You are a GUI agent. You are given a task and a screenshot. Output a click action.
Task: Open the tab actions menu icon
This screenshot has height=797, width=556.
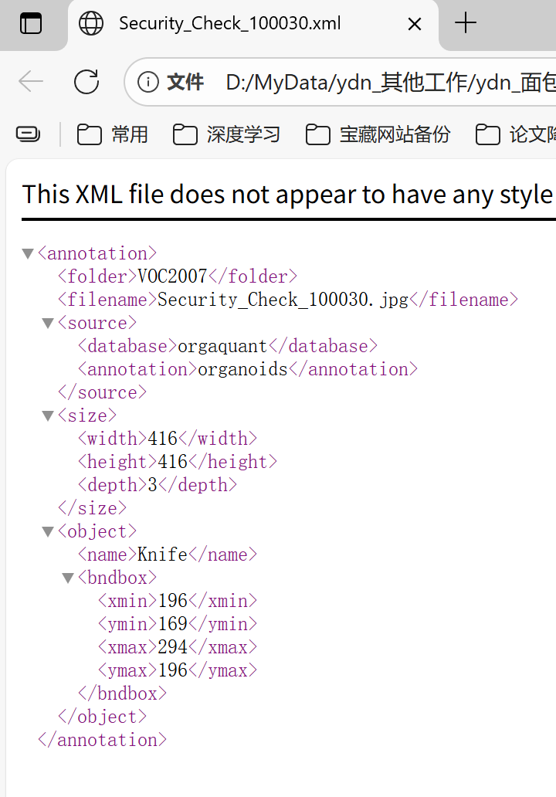[30, 23]
